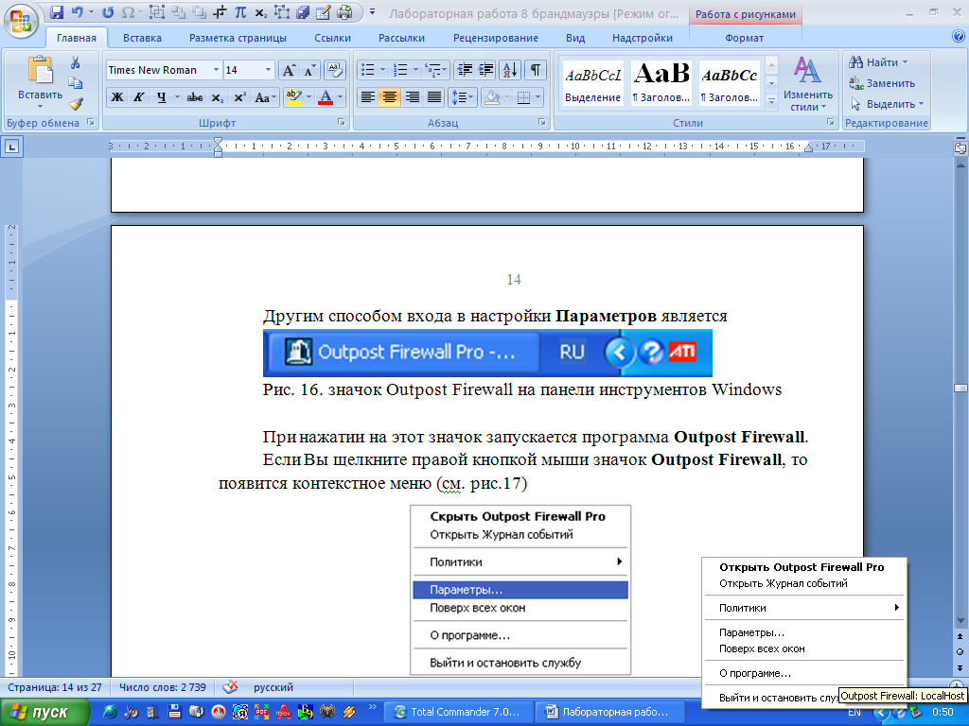
Task: Open the Шрифт dialog launcher
Action: [341, 122]
